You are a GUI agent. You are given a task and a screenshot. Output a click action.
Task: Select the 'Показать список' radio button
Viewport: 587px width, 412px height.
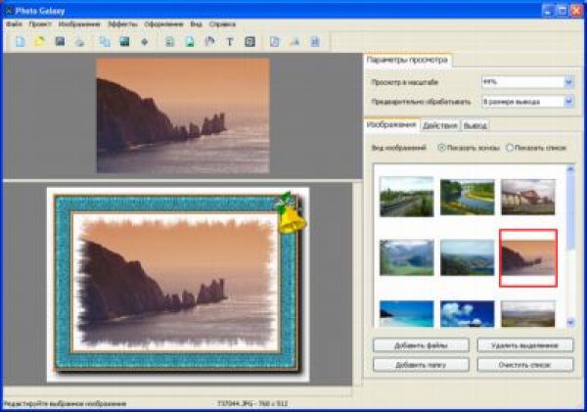(x=510, y=147)
